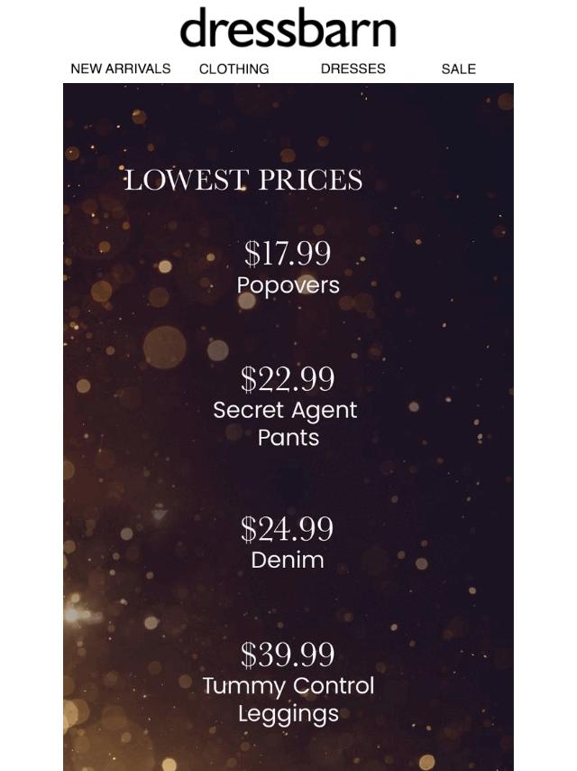Click the LOWEST PRICES headline
The width and height of the screenshot is (577, 771).
[243, 180]
